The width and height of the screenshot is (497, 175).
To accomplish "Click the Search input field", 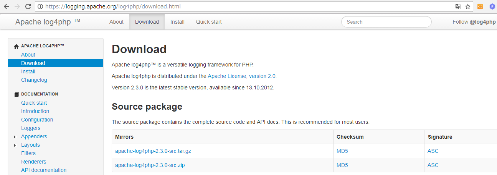I will [x=386, y=22].
